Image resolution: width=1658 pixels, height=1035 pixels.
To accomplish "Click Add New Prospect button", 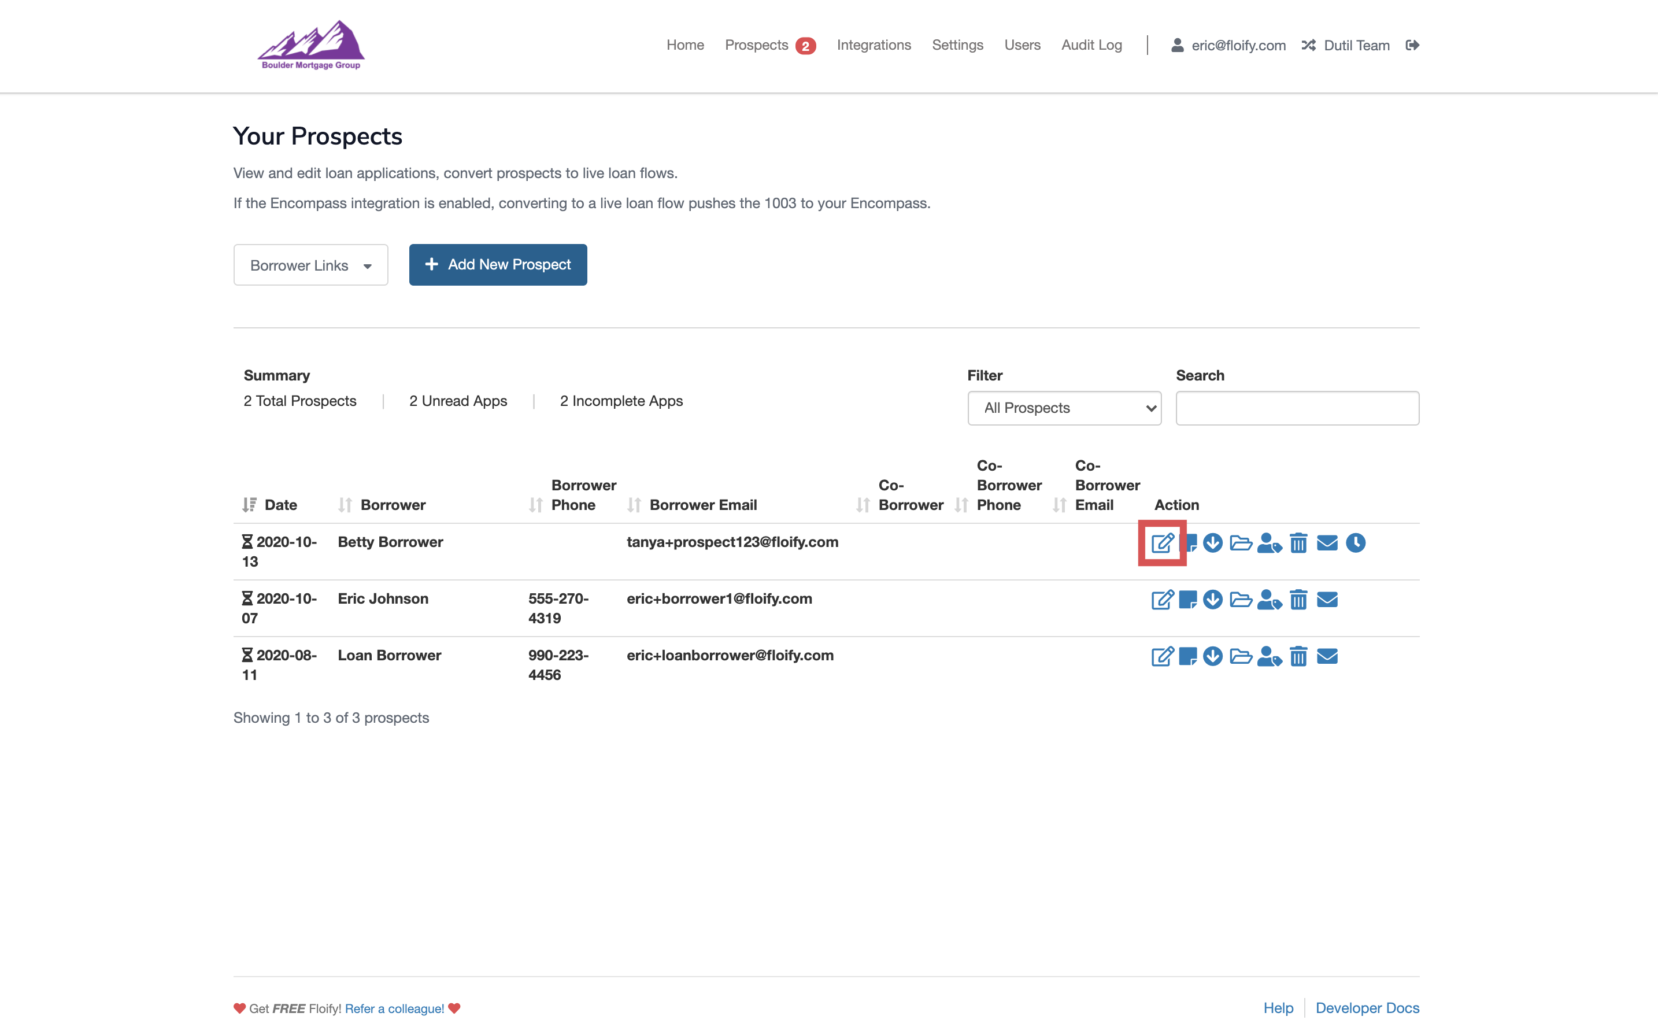I will 498,265.
